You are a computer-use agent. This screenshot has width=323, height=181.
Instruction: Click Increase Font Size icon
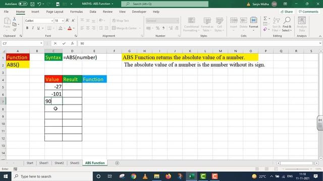pyautogui.click(x=67, y=21)
